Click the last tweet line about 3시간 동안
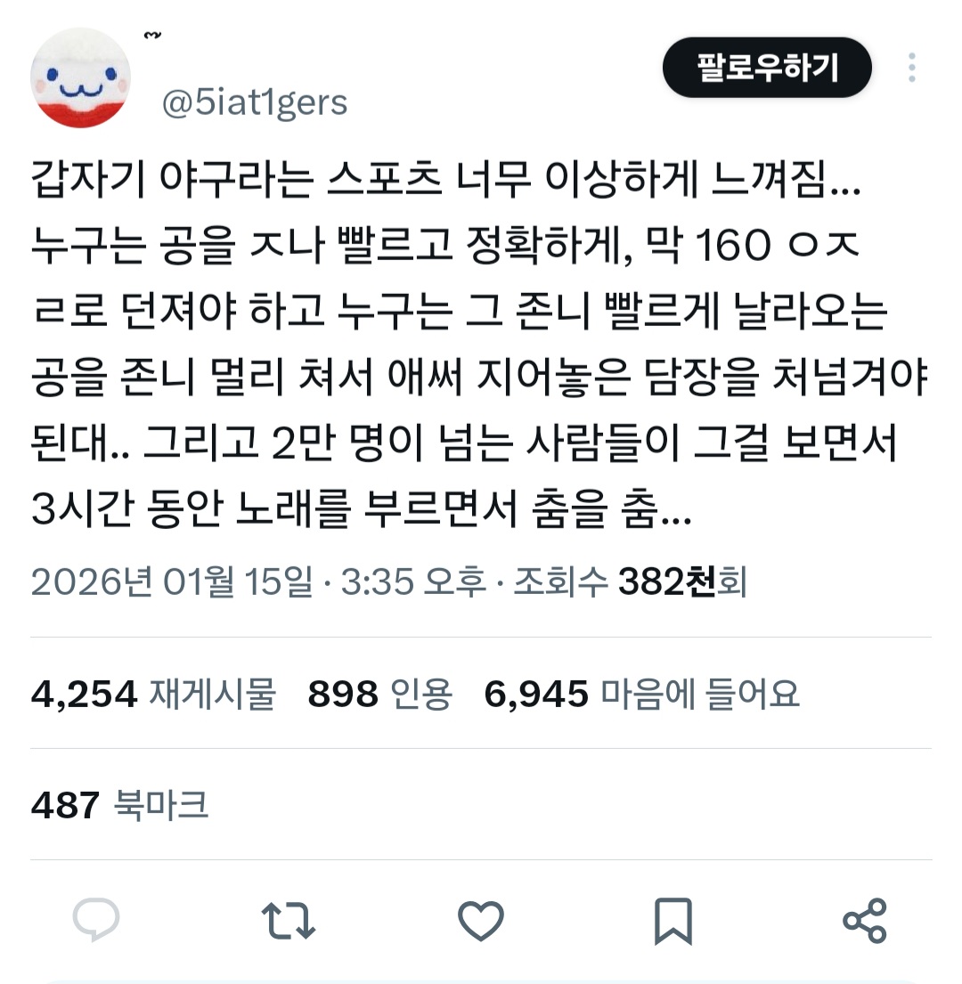Screen dimensions: 962x984 click(362, 508)
